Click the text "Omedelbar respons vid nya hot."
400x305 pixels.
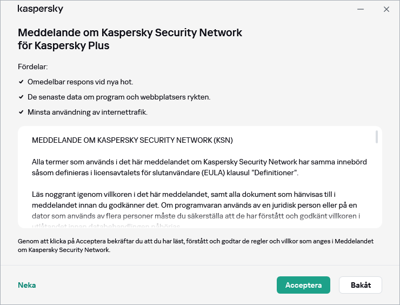coord(80,82)
